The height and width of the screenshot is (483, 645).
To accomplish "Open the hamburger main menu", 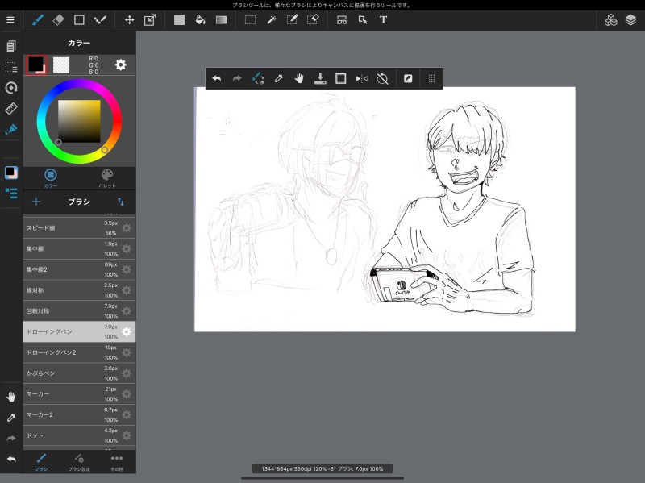I will 10,19.
